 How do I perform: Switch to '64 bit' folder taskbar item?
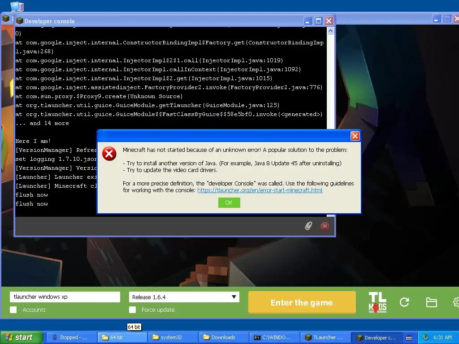[122, 338]
